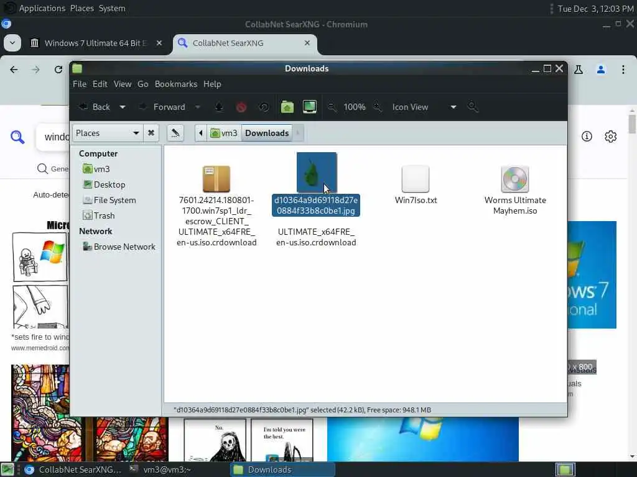This screenshot has height=477, width=637.
Task: Click the clock in top panel
Action: [595, 9]
